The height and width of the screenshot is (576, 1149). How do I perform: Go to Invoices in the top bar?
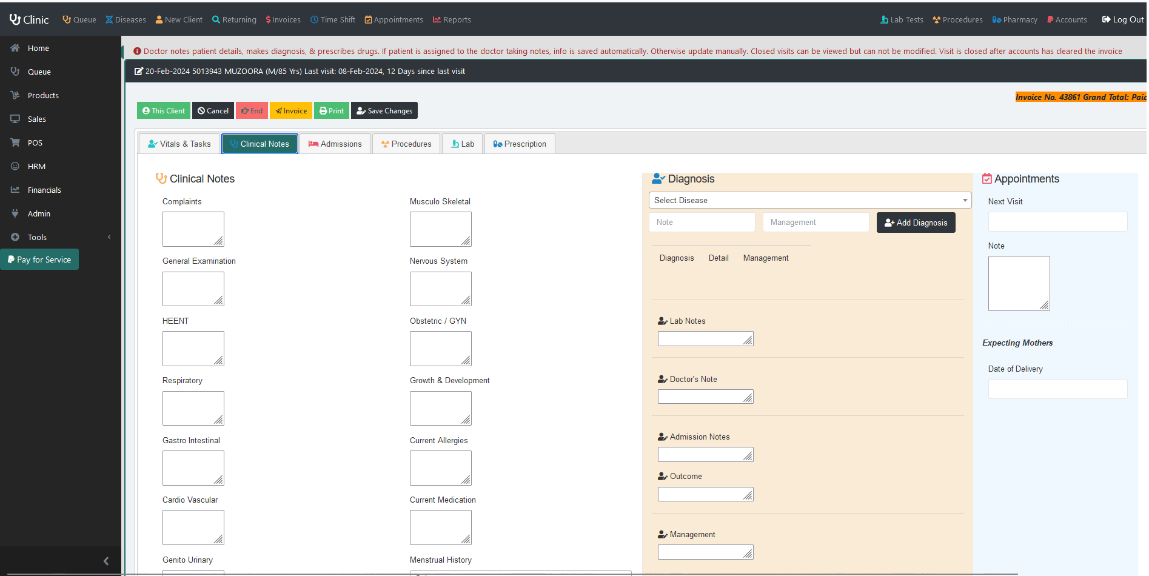(x=283, y=19)
